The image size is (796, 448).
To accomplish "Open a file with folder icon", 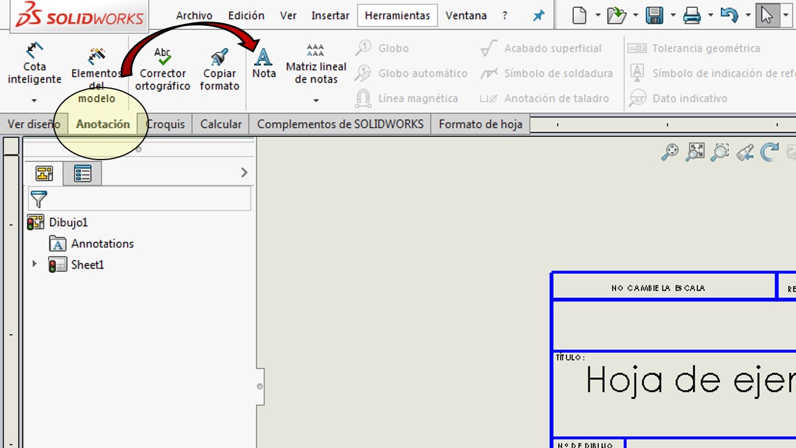I will 617,15.
